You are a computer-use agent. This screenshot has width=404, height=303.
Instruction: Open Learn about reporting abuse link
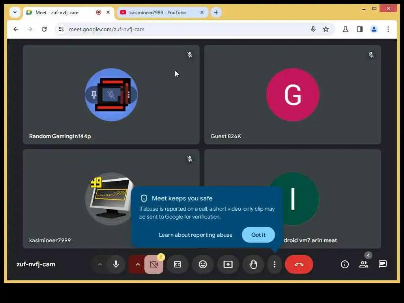[196, 235]
